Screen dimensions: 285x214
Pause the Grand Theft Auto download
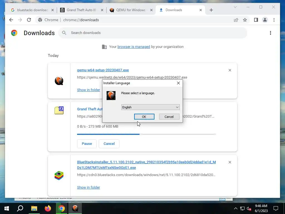pyautogui.click(x=87, y=144)
